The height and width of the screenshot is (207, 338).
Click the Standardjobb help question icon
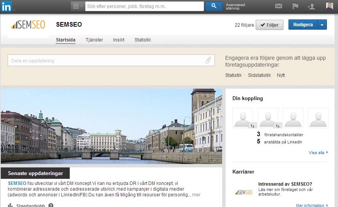51,205
